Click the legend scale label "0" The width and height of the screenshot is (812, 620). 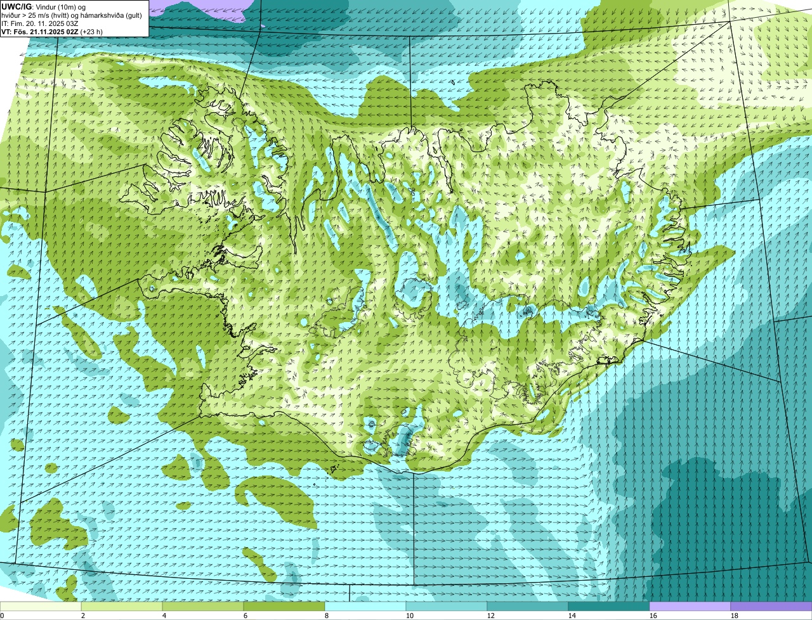point(2,616)
